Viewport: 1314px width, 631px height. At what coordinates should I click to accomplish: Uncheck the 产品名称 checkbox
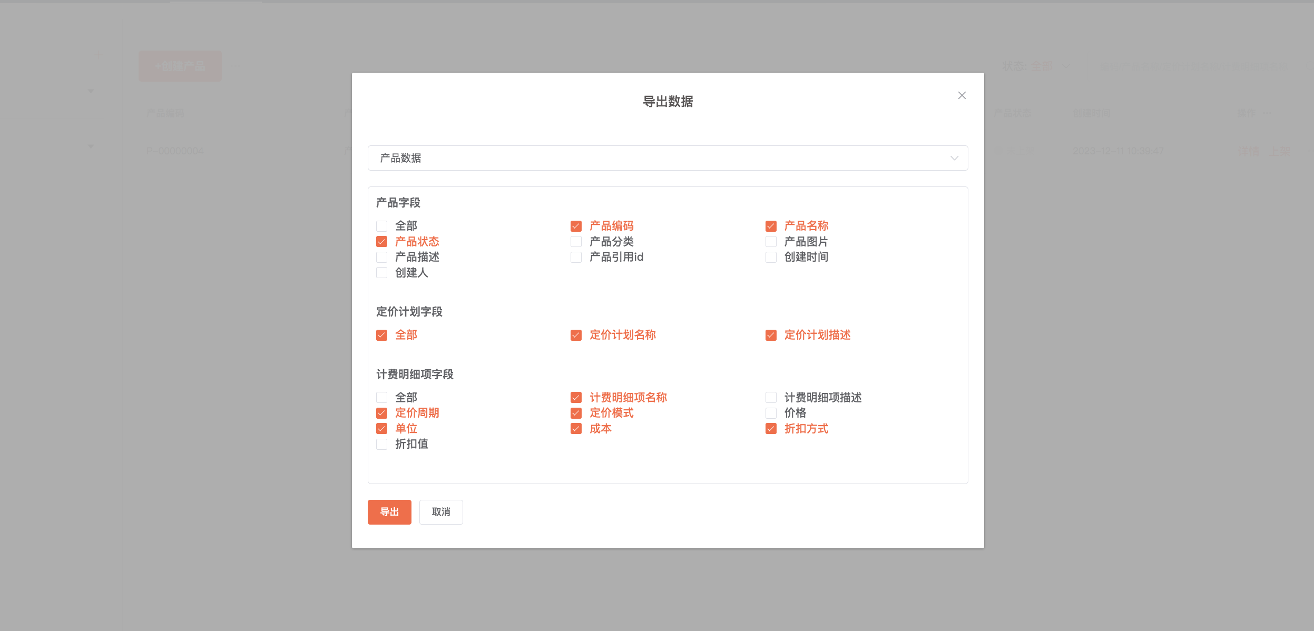(x=771, y=226)
